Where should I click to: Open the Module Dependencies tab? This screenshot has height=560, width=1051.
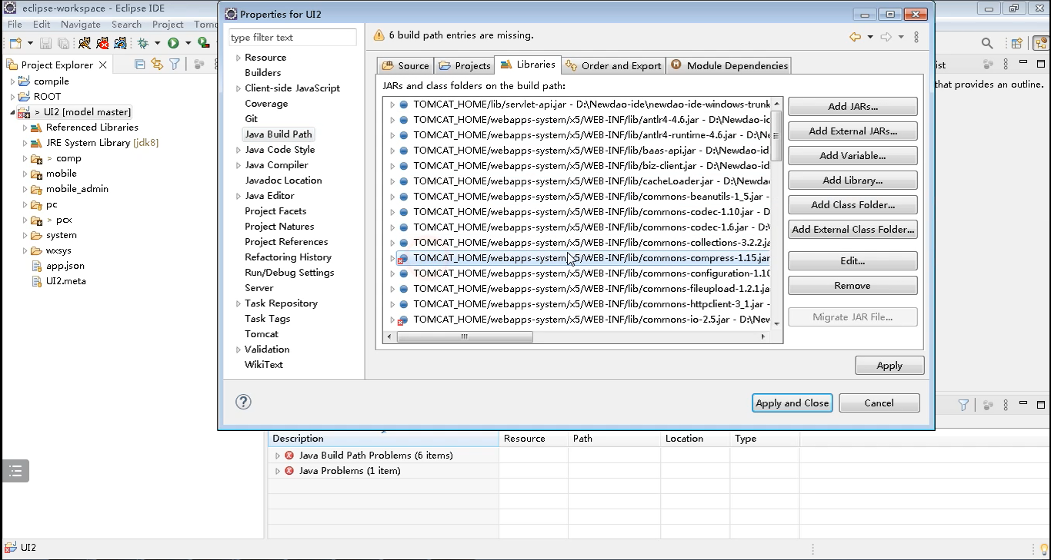(729, 65)
